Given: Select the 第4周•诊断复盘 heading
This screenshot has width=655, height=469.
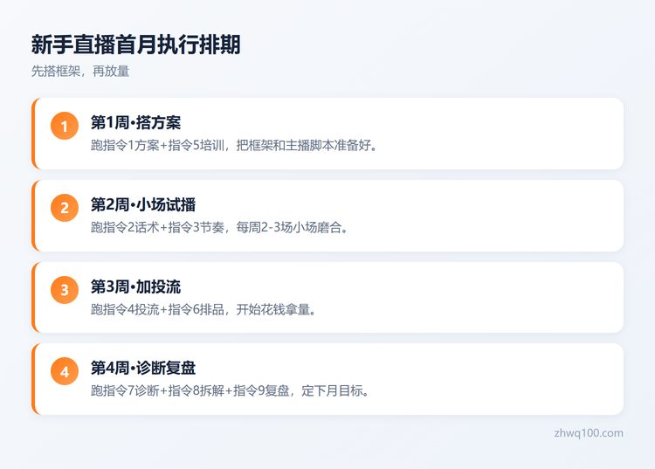Looking at the screenshot, I should coord(143,368).
